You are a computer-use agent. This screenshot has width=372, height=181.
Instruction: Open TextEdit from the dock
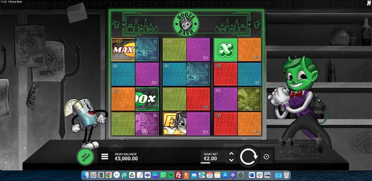[140, 175]
